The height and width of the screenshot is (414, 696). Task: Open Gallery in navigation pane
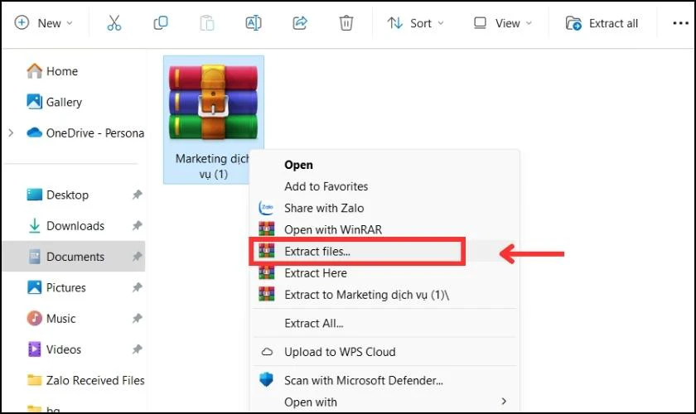[55, 102]
